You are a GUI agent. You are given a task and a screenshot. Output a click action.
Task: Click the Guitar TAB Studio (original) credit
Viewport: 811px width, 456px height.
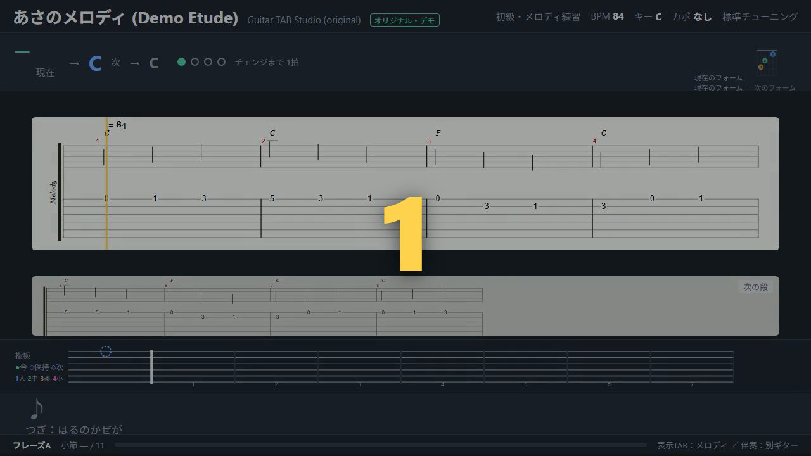point(304,20)
